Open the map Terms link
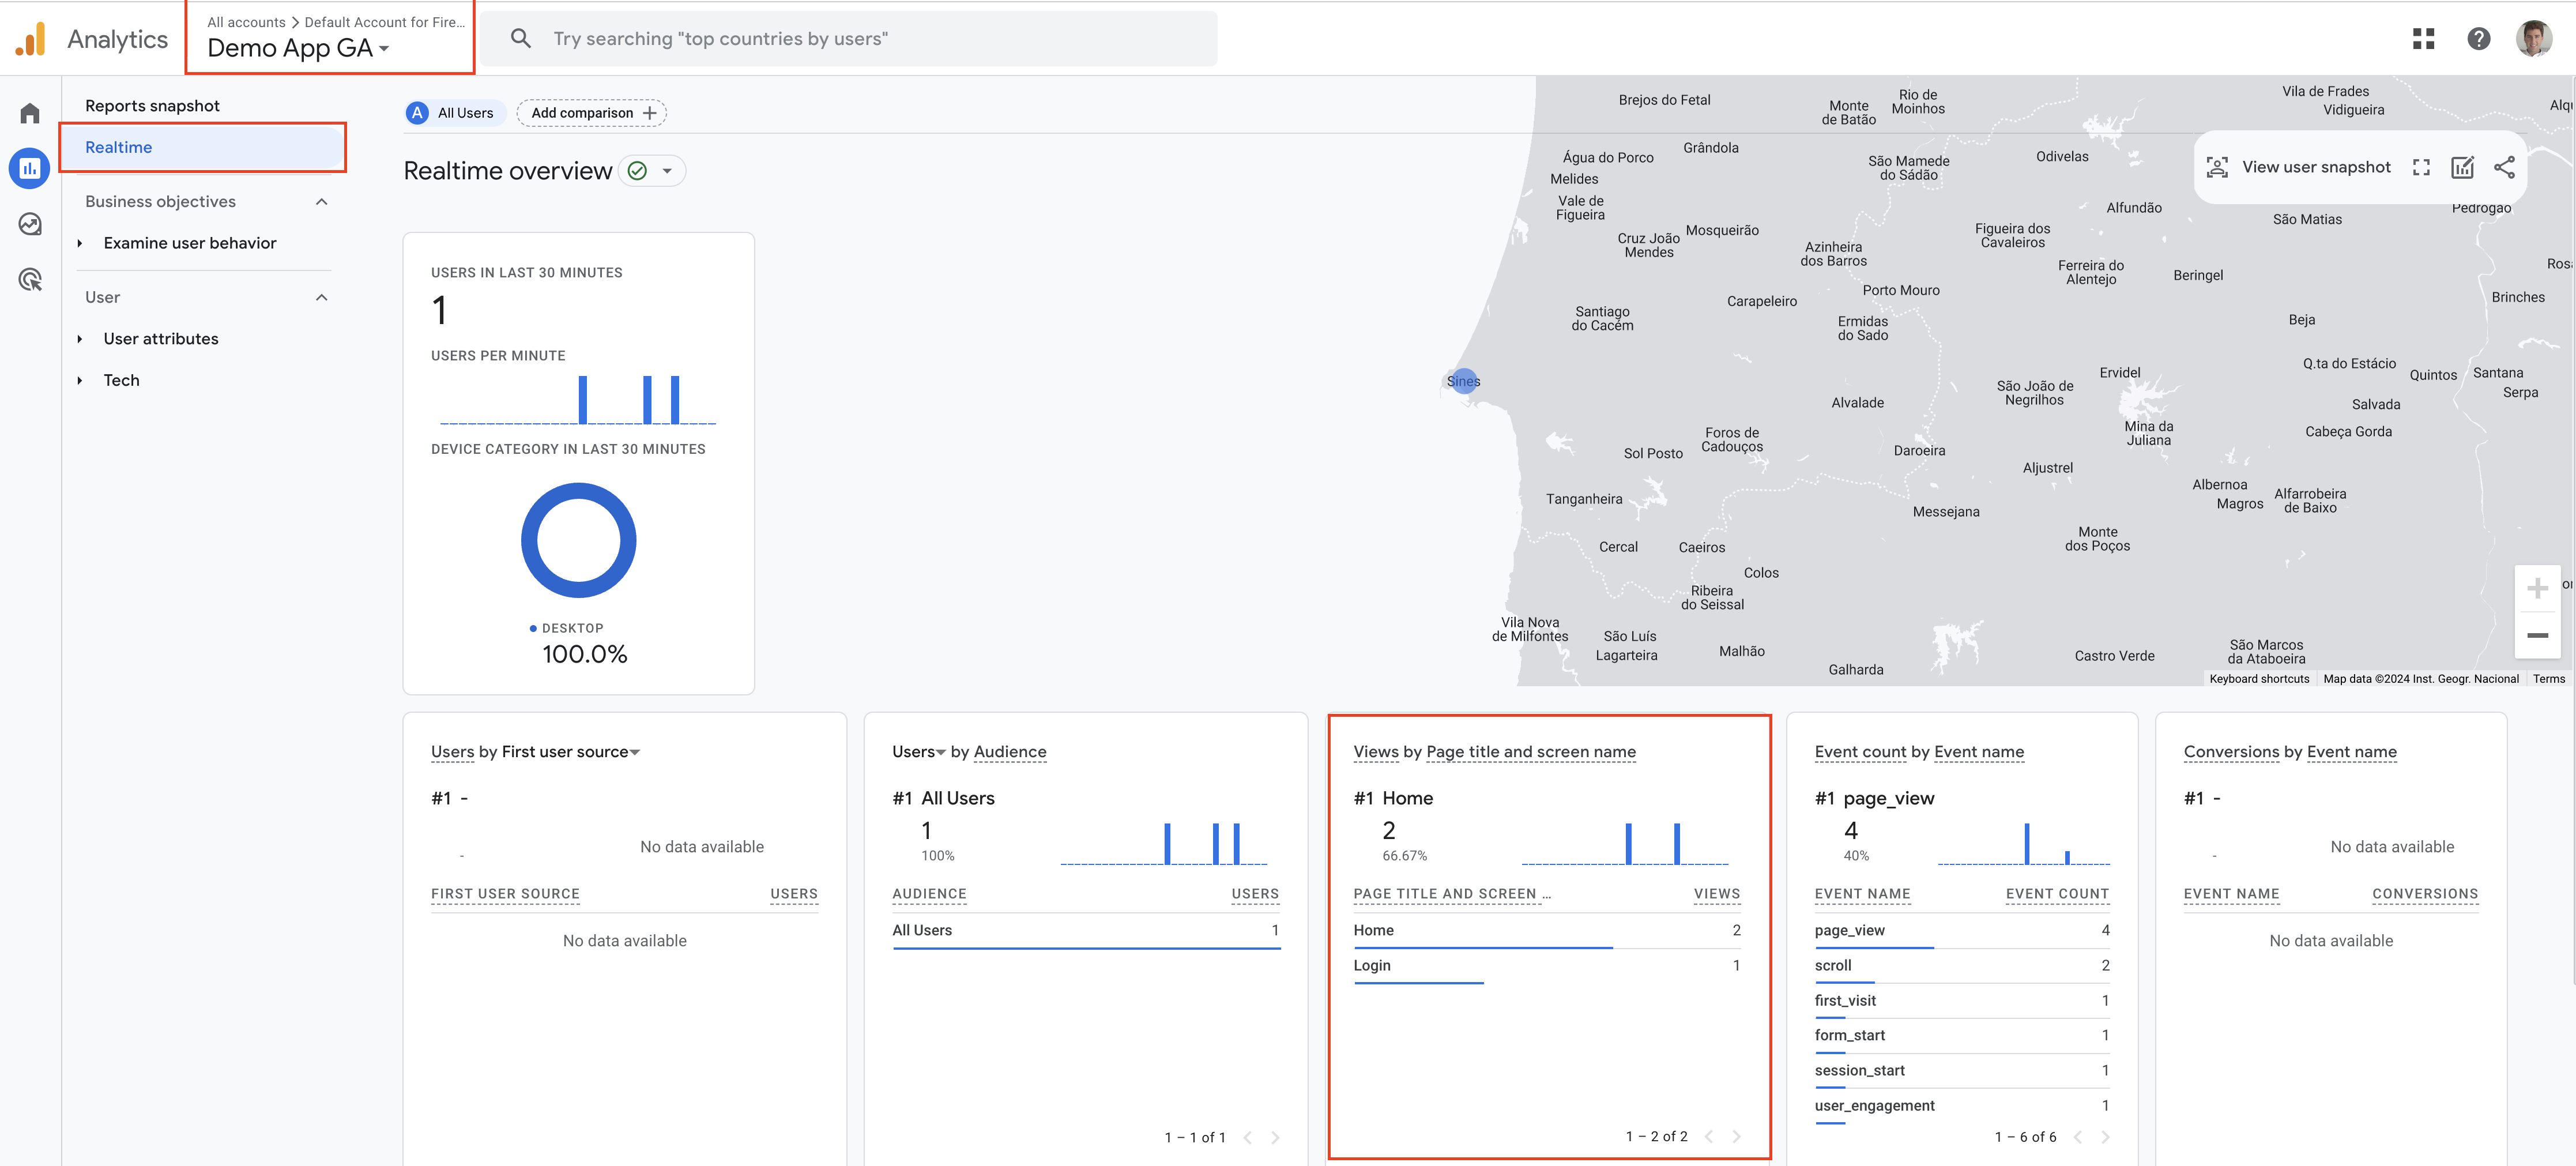This screenshot has height=1166, width=2576. click(2548, 679)
